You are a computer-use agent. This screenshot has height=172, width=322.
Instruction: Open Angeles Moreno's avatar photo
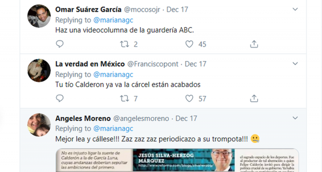click(x=39, y=125)
